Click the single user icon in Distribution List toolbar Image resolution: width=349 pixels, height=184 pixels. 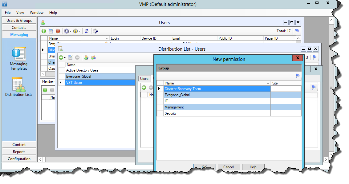(86, 57)
